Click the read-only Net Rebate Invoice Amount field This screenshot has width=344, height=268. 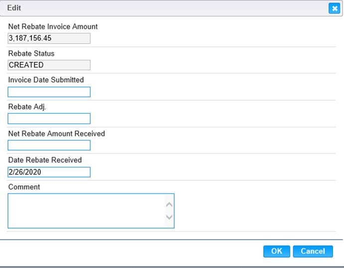49,38
